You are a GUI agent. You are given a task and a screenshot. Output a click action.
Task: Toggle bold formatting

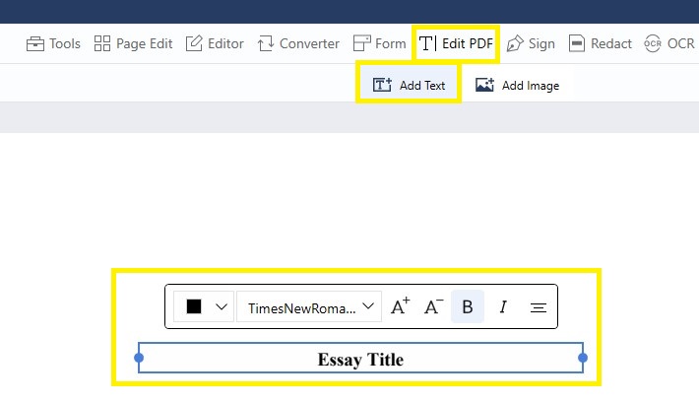468,306
